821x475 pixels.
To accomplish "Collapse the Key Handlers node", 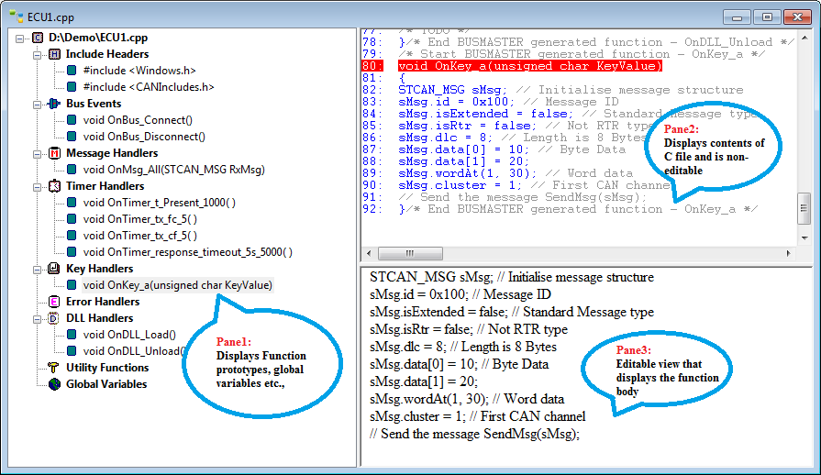I will point(38,270).
